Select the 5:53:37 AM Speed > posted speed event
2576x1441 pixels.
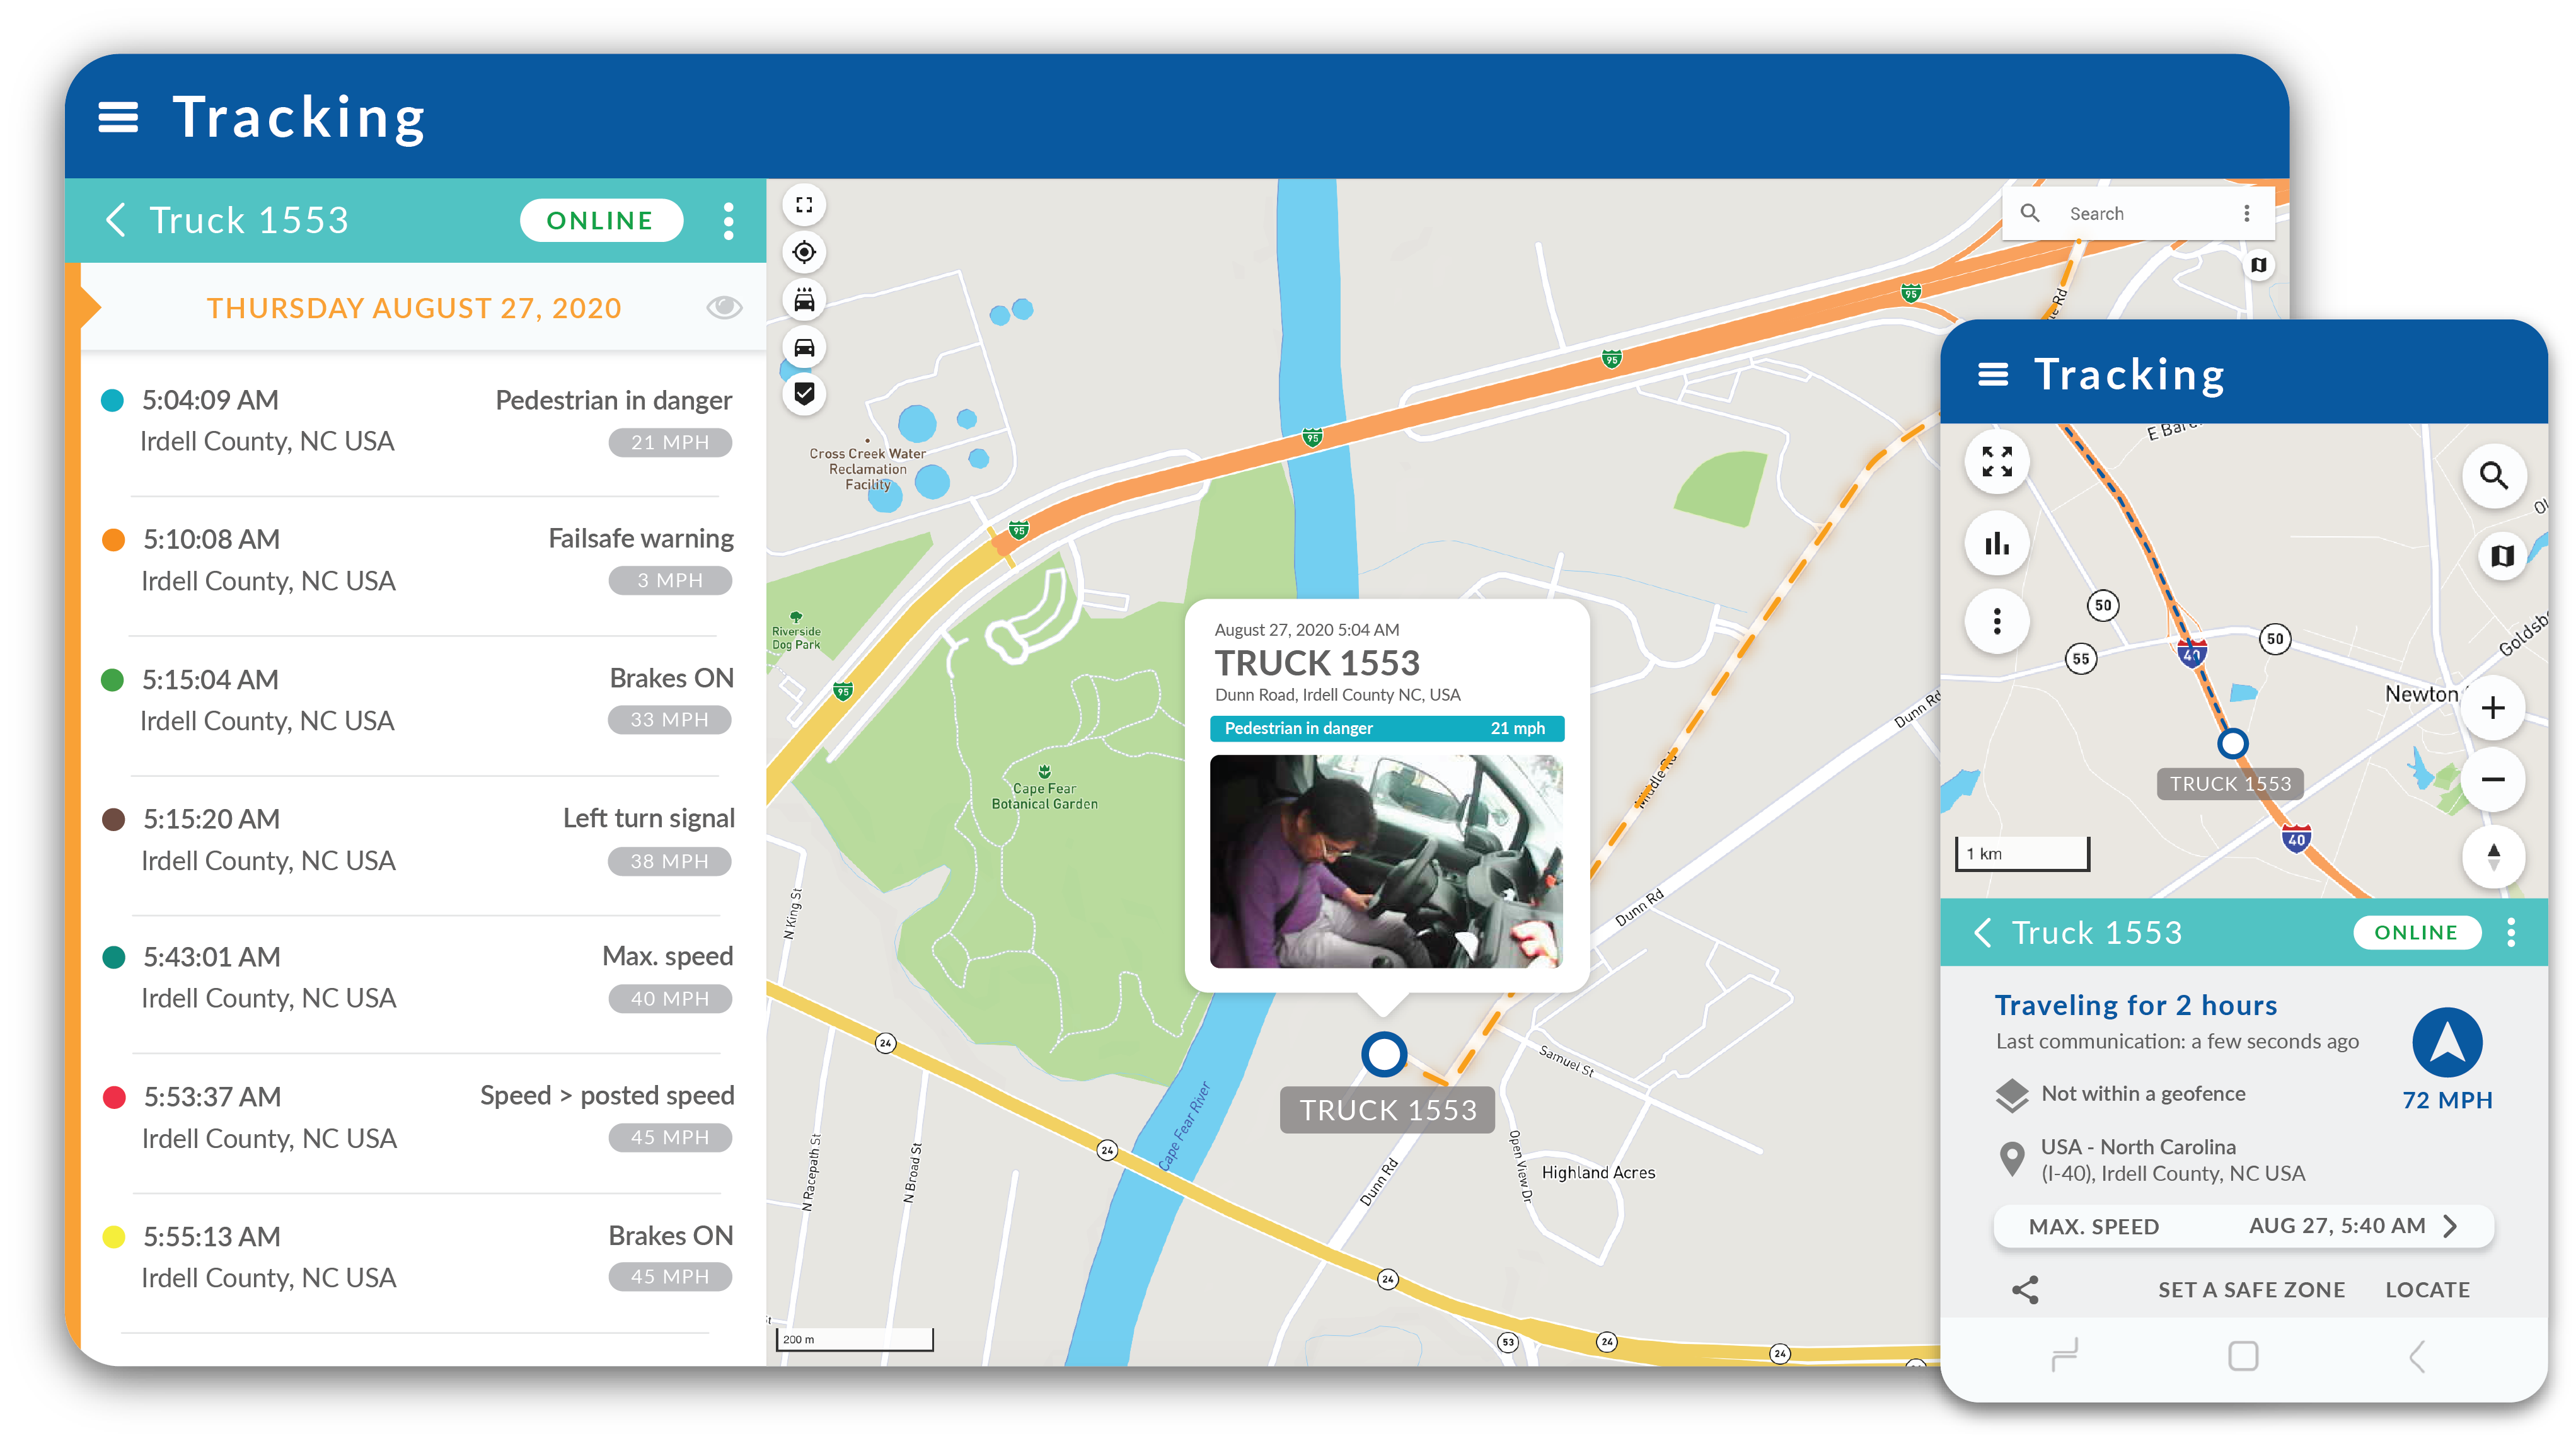[420, 1117]
